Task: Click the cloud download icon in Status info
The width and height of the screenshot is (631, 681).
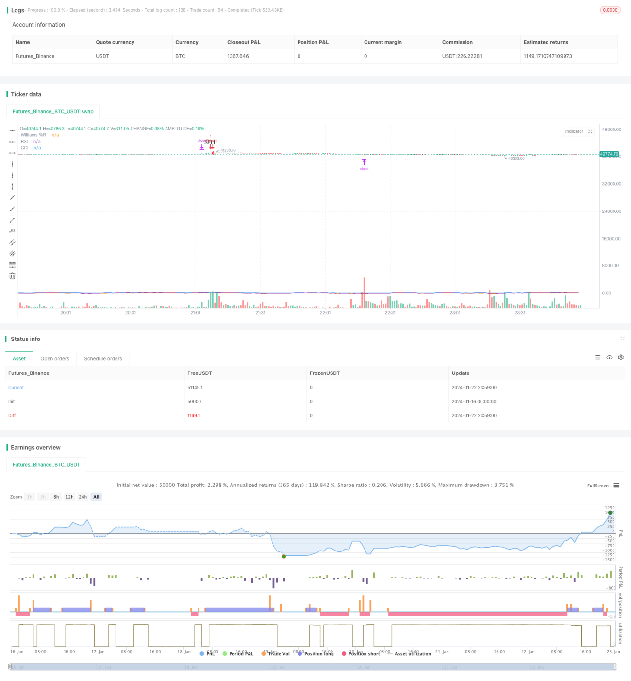Action: click(x=609, y=357)
